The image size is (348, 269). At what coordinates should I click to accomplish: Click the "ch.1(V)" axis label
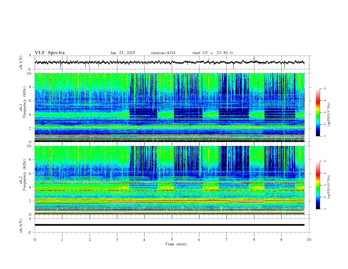21,62
